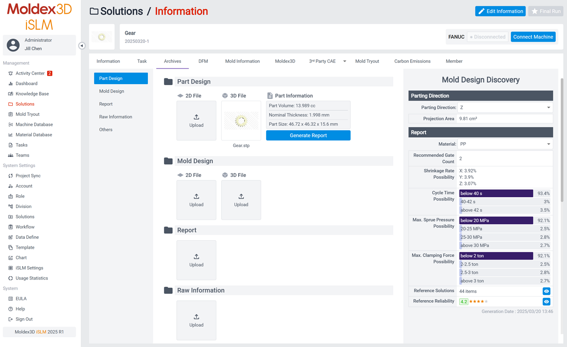Image resolution: width=567 pixels, height=347 pixels.
Task: Open the Material dropdown showing PP
Action: pos(505,144)
